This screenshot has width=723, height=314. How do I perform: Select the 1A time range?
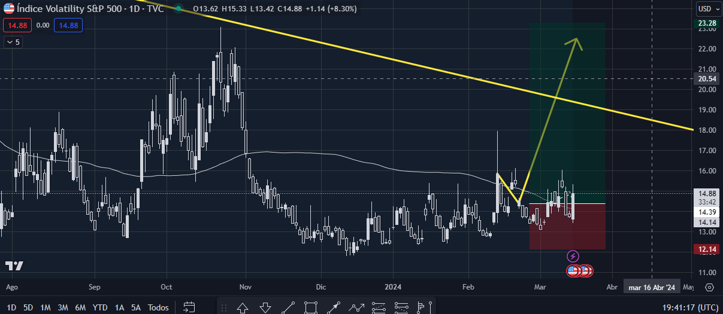119,307
